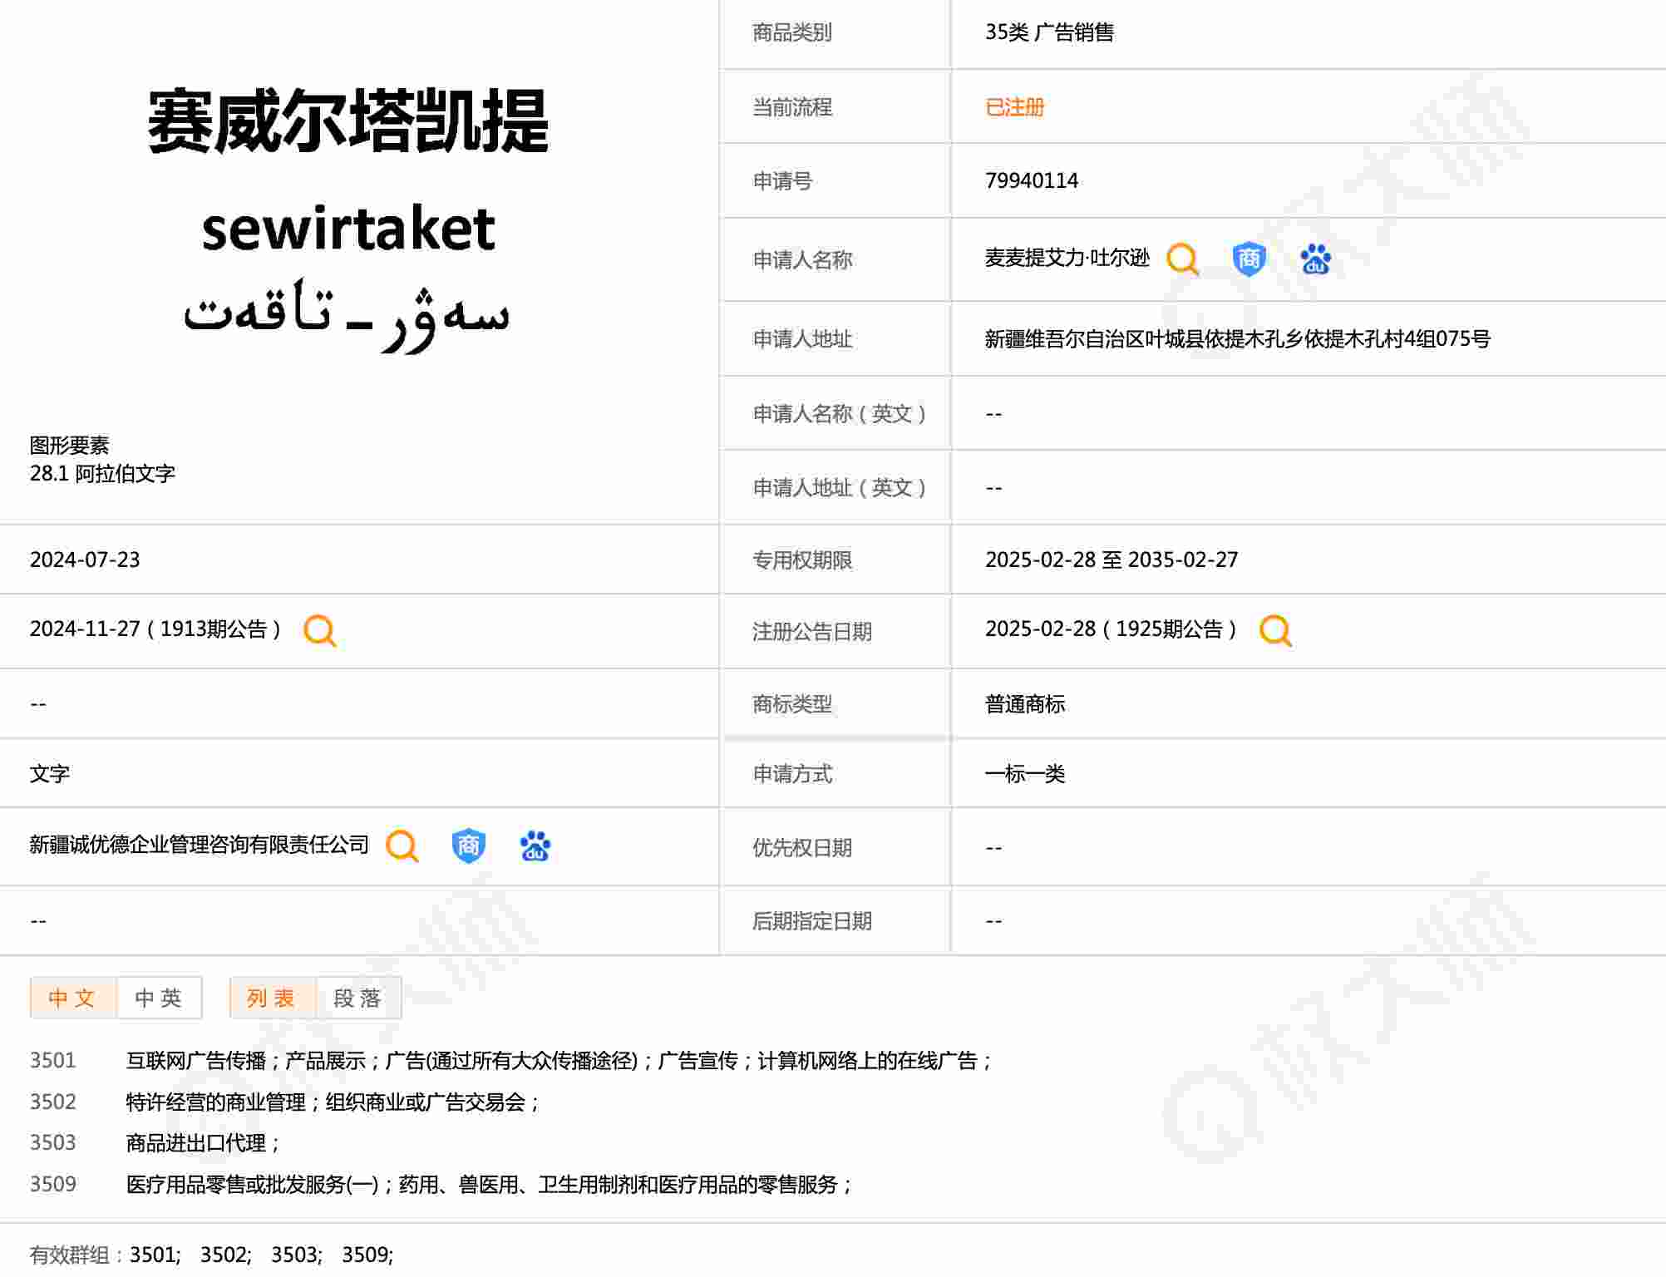Click 28.1 阿拉伯文字 figure element text
Viewport: 1666px width, 1277px height.
(x=102, y=474)
